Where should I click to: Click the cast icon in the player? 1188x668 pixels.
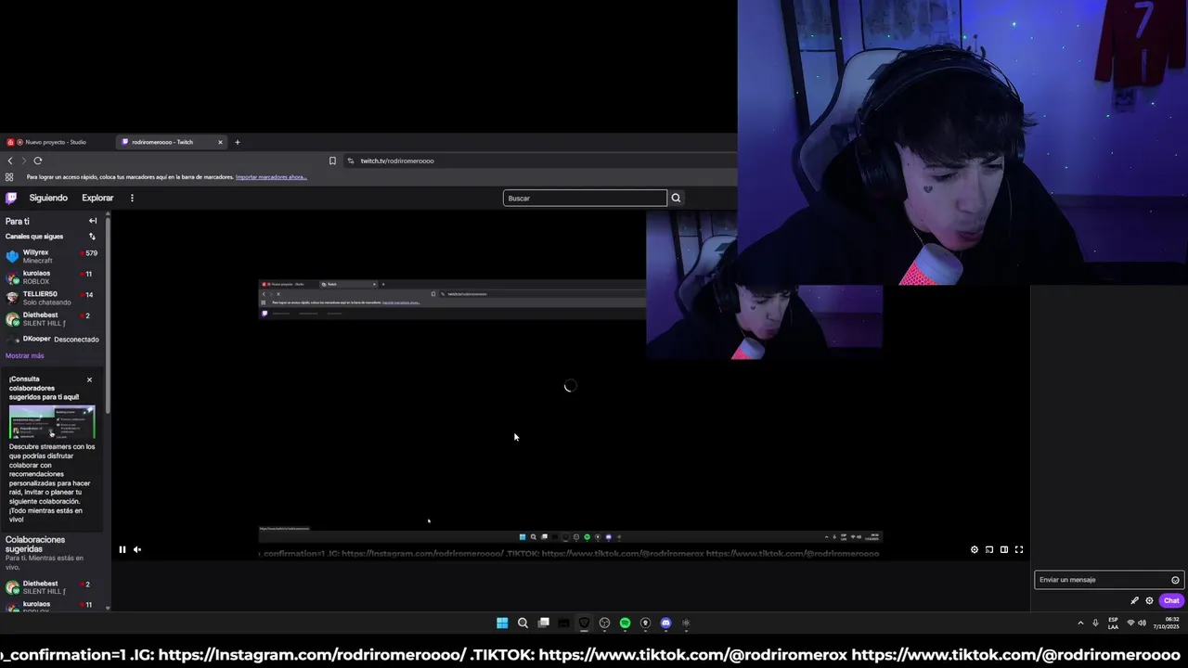(989, 549)
